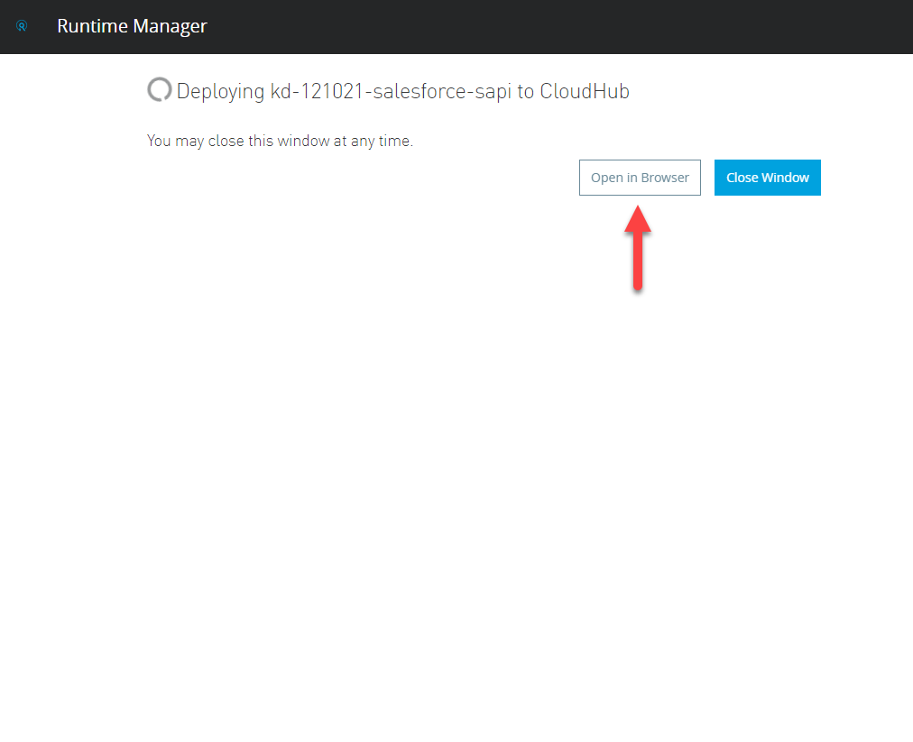Select the Runtime Manager header title
The height and width of the screenshot is (742, 913).
pos(132,26)
